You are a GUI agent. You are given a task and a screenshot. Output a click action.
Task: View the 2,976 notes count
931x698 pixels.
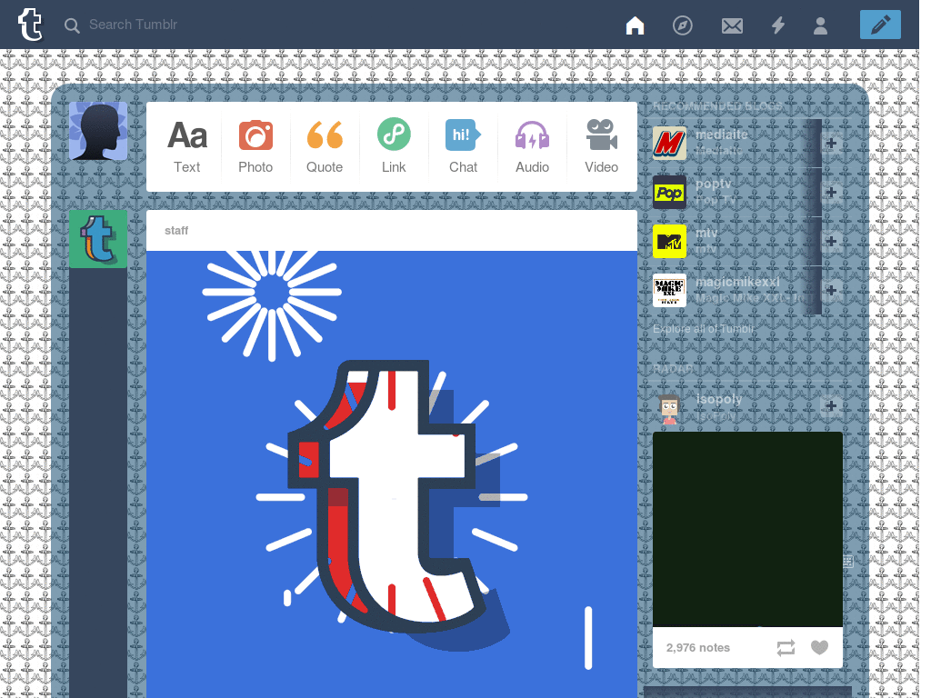[697, 647]
